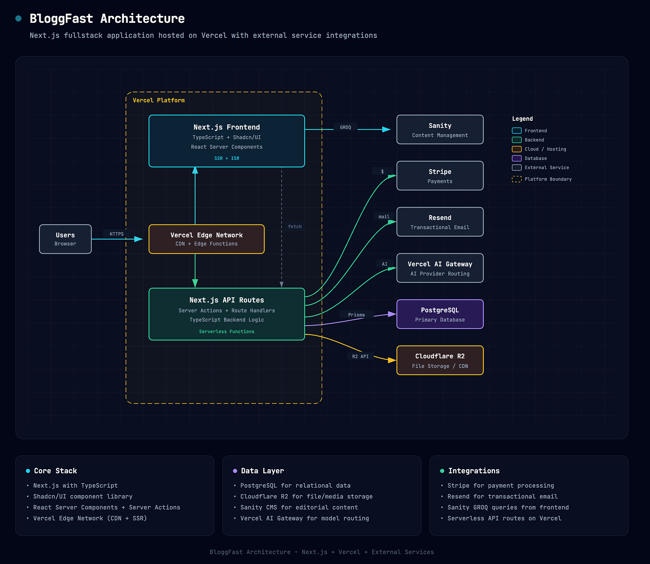Click the cyan dot beside Core Stack

click(x=28, y=471)
